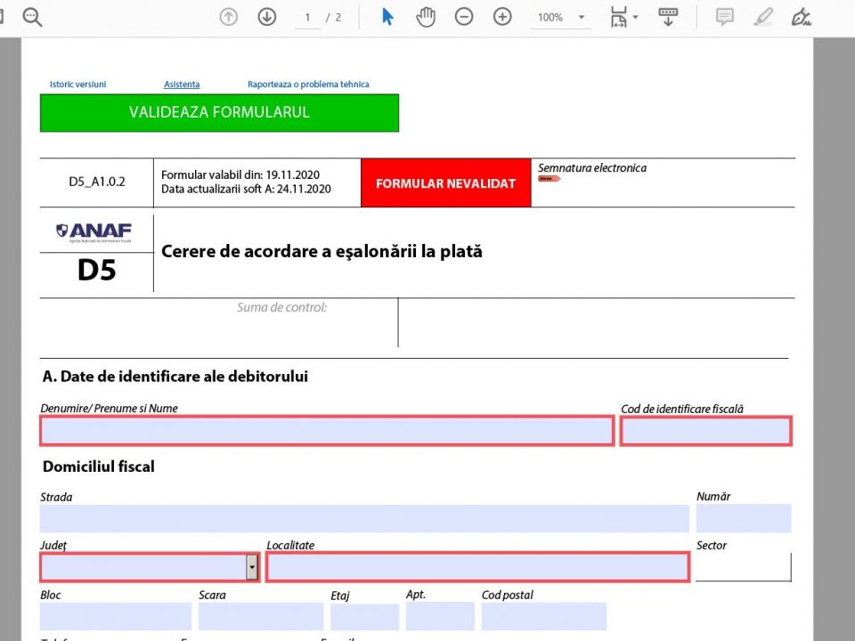The image size is (855, 641).
Task: Expand the Județ dropdown list
Action: pos(252,567)
